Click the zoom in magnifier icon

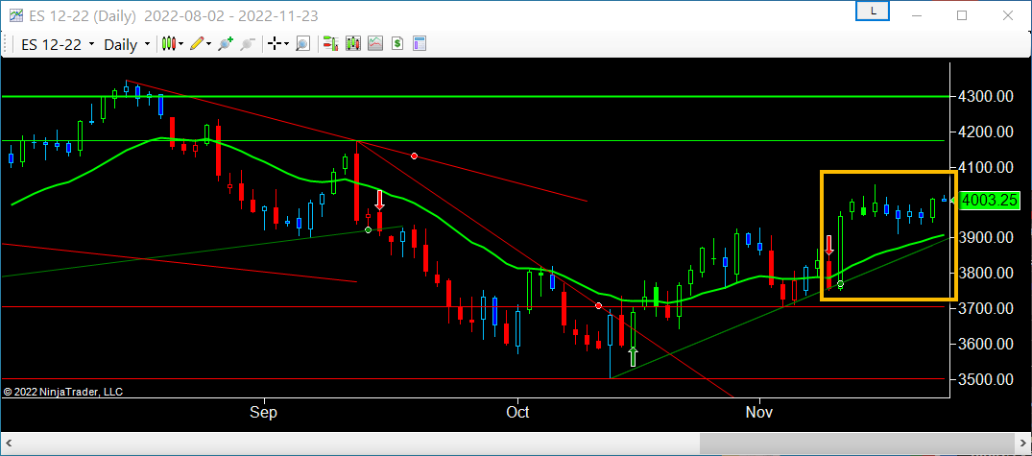[226, 44]
